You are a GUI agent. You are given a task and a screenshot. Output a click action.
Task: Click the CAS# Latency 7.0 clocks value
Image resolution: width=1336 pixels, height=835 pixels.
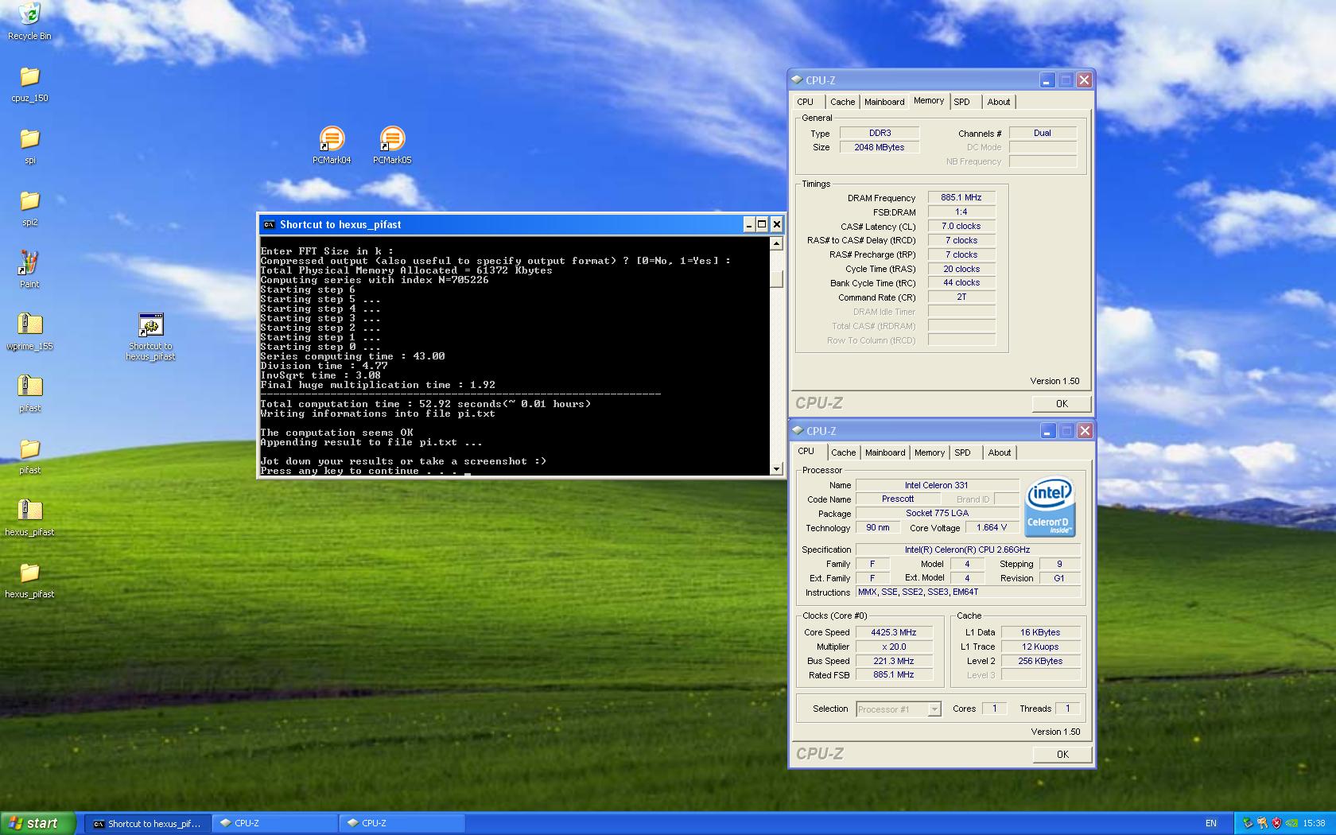[x=961, y=226]
